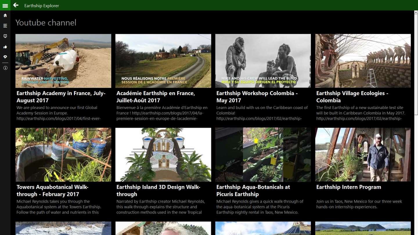
Task: Open the hamburger menu
Action: [x=5, y=6]
